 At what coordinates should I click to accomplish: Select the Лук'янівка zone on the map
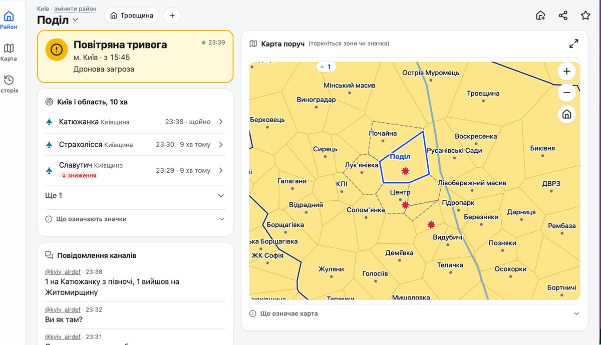coord(362,165)
